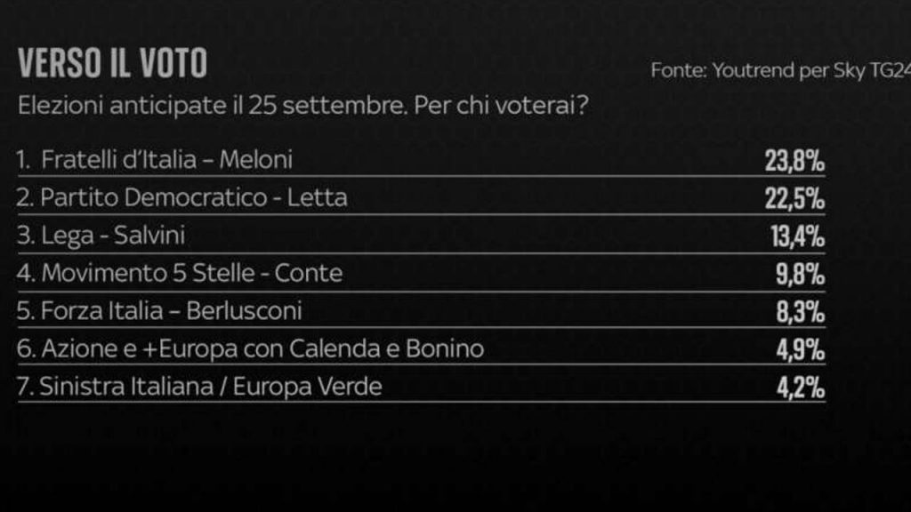911x512 pixels.
Task: Select the 13,4% percentage figure
Action: (x=794, y=236)
